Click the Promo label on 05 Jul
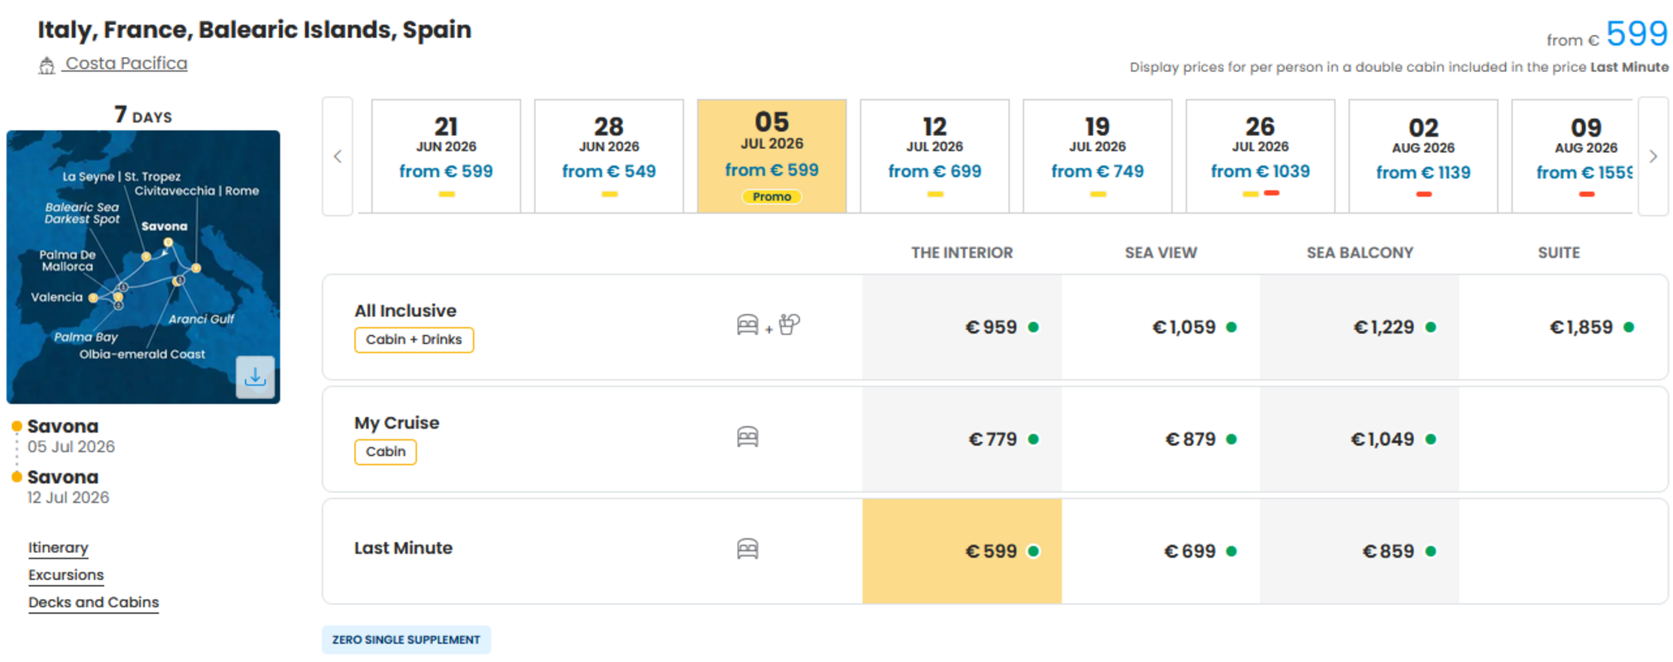 [772, 197]
